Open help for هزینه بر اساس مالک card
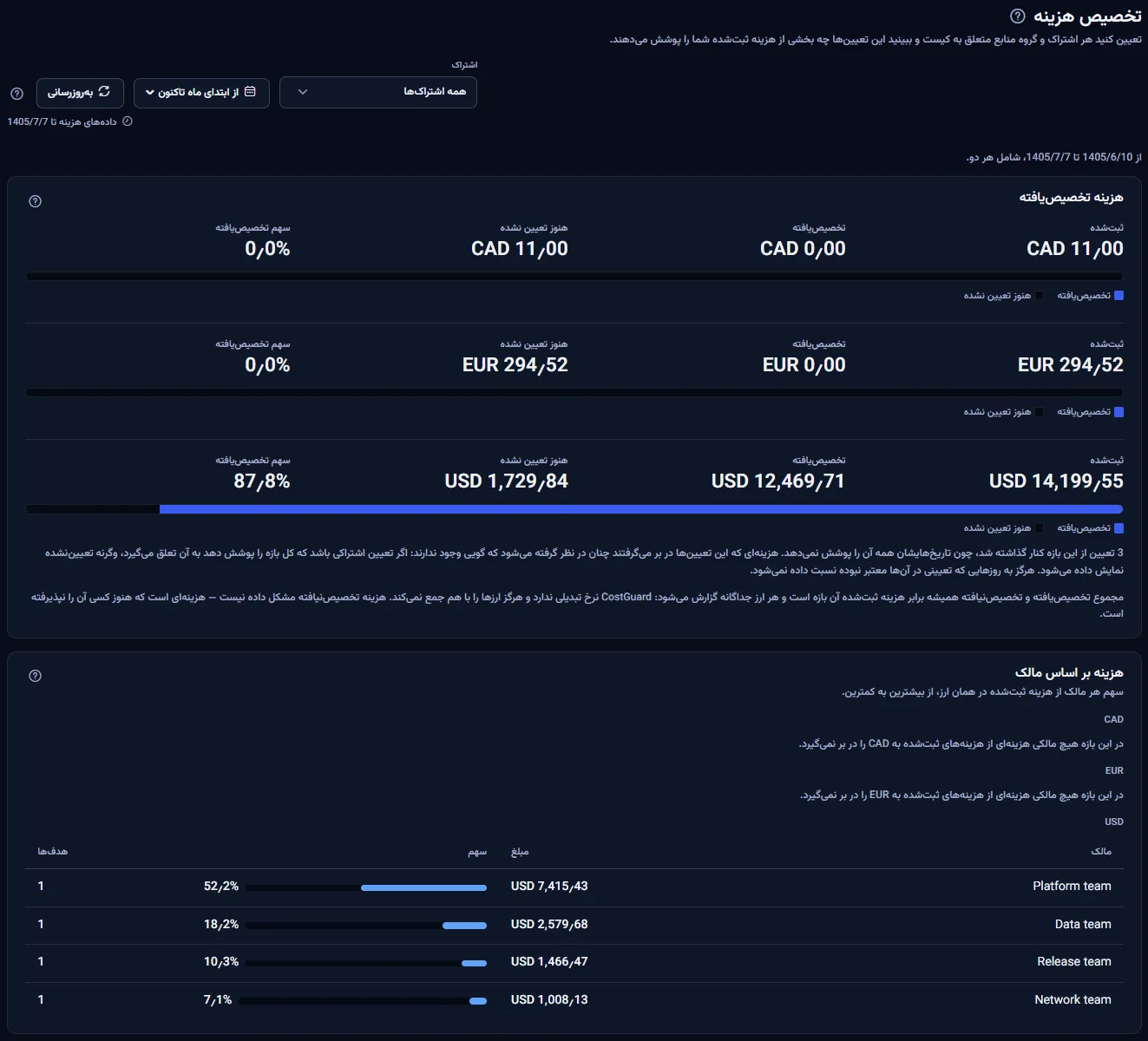 36,676
